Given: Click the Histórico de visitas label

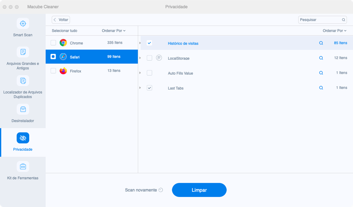Looking at the screenshot, I should click(x=183, y=43).
